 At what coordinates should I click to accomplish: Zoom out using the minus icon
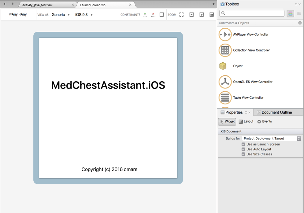pyautogui.click(x=191, y=14)
